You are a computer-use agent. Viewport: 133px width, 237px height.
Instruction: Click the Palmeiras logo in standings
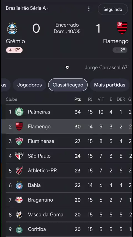(x=19, y=112)
